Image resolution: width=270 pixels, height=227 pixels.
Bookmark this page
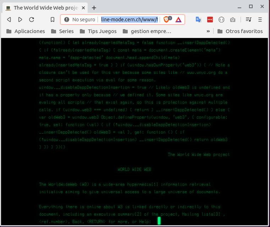tap(53, 20)
